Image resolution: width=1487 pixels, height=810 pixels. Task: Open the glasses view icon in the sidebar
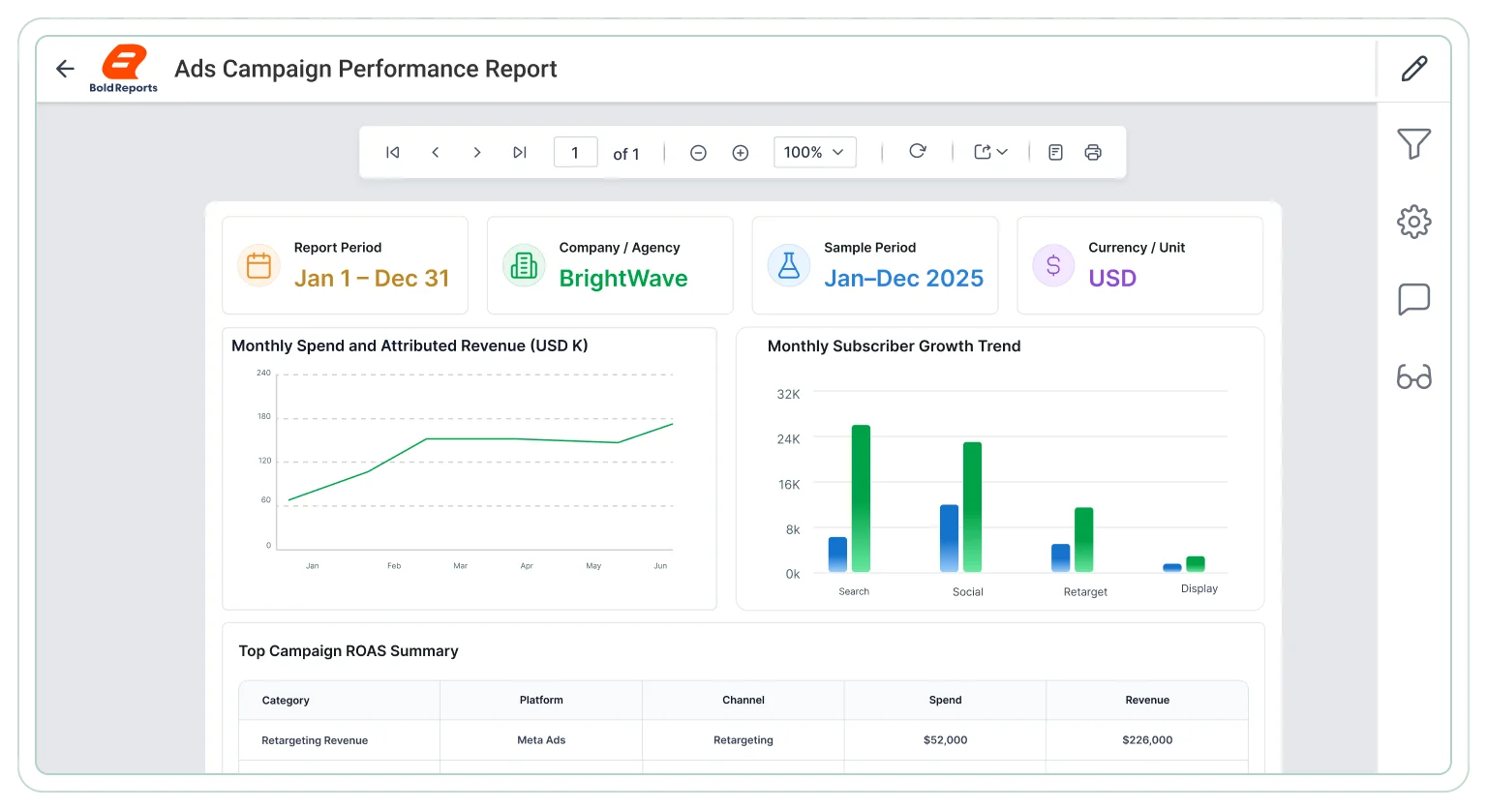pyautogui.click(x=1414, y=376)
